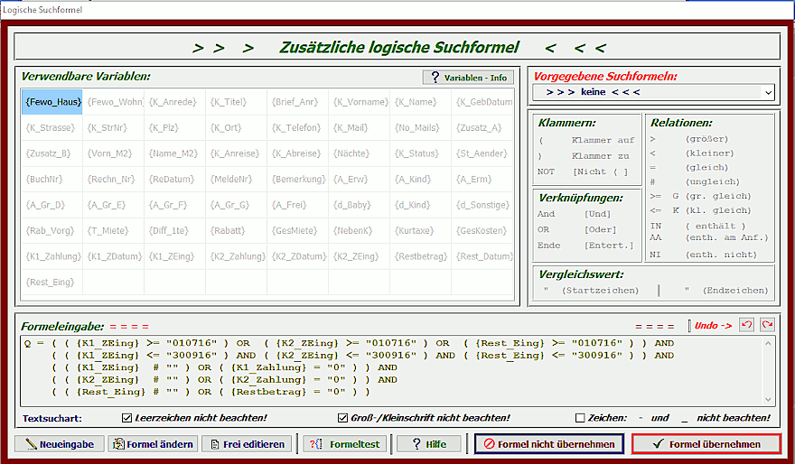Select the {K_Name} variable cell
The image size is (795, 464).
(421, 102)
